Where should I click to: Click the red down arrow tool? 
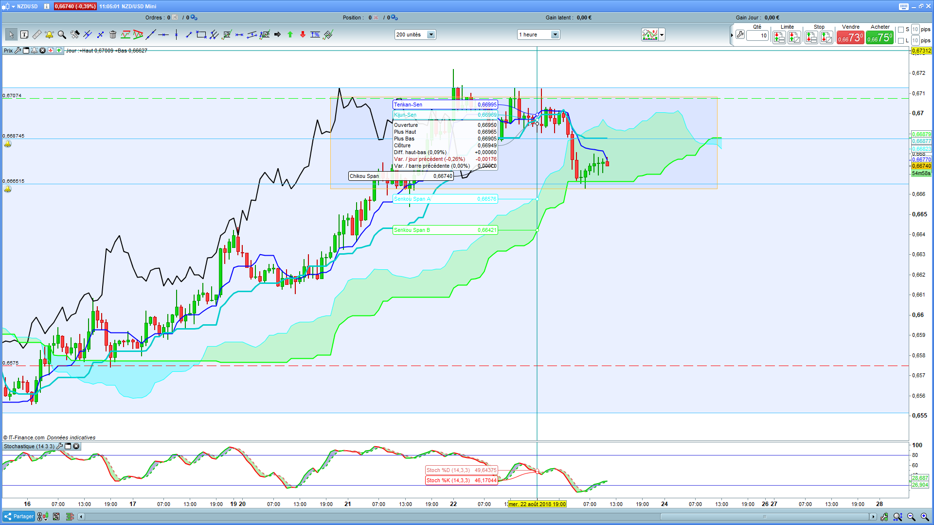(303, 35)
